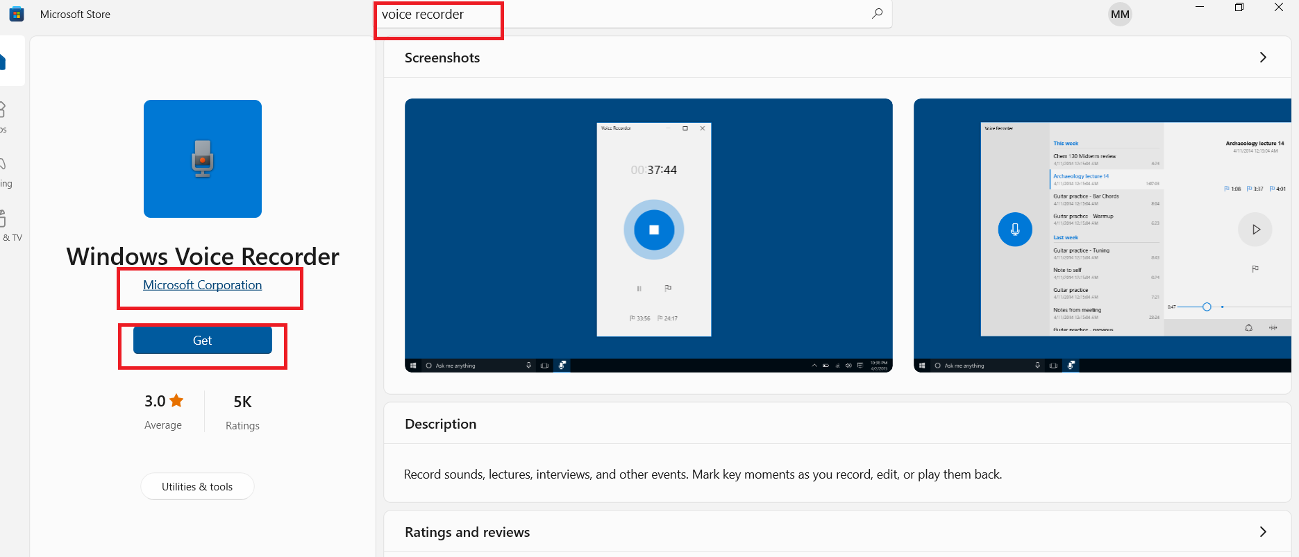Click the Windows Voice Recorder app icon
The width and height of the screenshot is (1299, 557).
[203, 159]
